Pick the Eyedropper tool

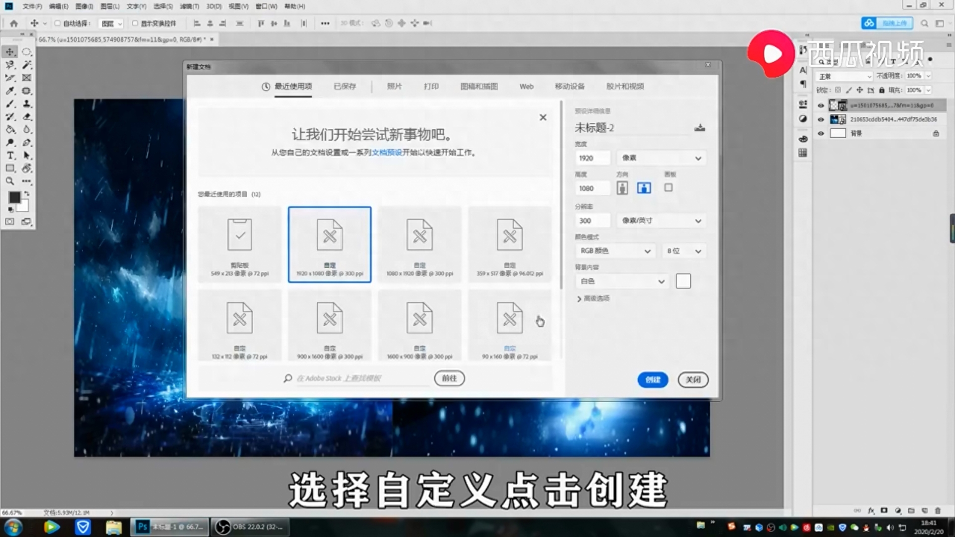pos(10,91)
